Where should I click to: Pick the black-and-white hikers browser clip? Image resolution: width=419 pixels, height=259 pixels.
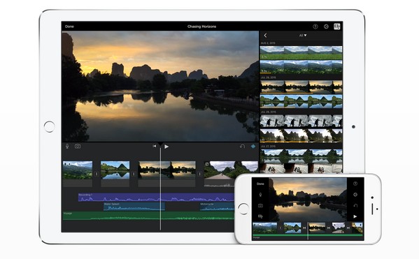(301, 121)
